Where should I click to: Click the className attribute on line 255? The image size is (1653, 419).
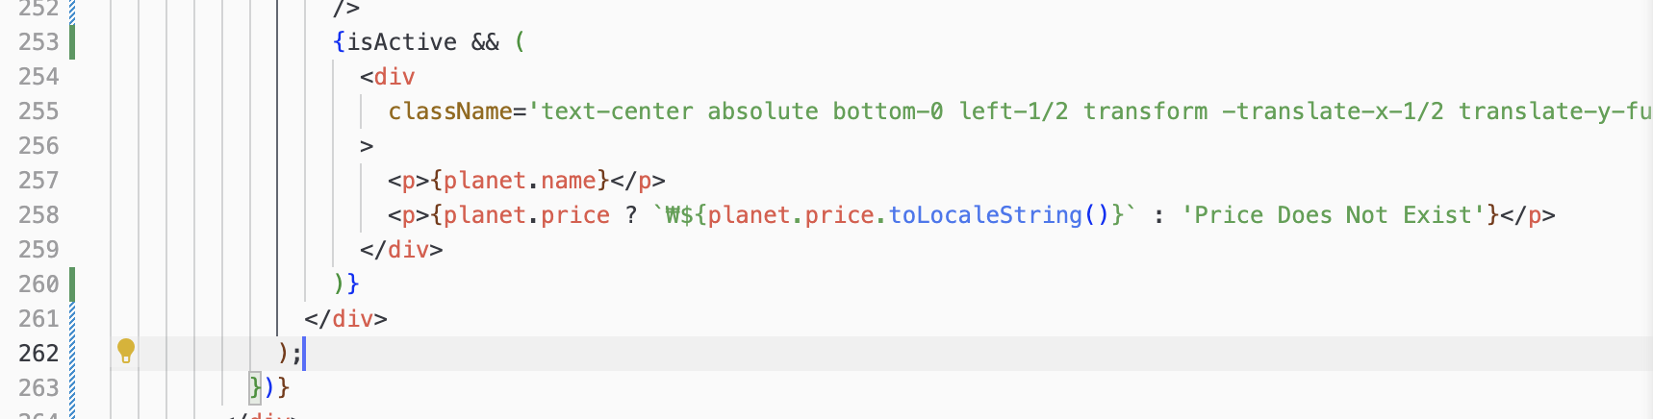450,111
